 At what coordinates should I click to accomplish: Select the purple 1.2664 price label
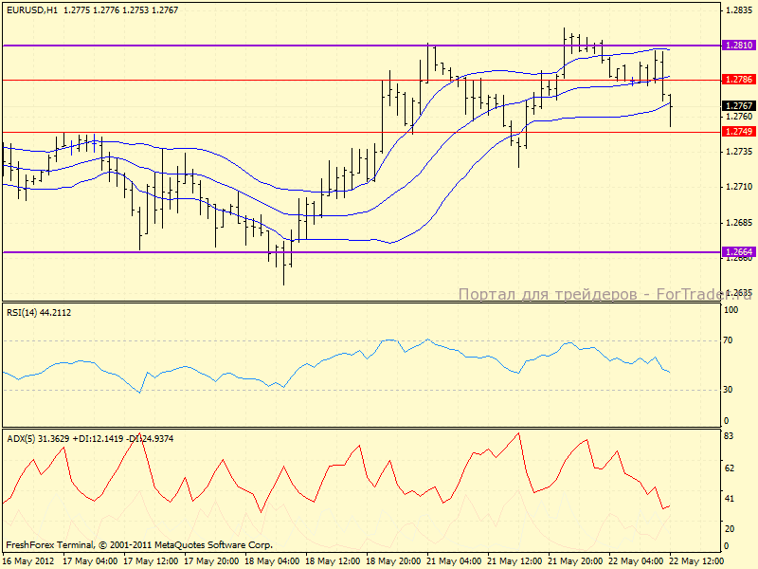tap(738, 251)
